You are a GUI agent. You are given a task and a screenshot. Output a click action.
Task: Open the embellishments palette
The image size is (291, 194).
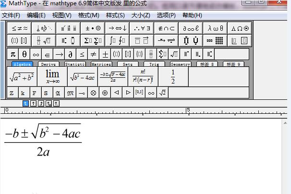(x=68, y=28)
